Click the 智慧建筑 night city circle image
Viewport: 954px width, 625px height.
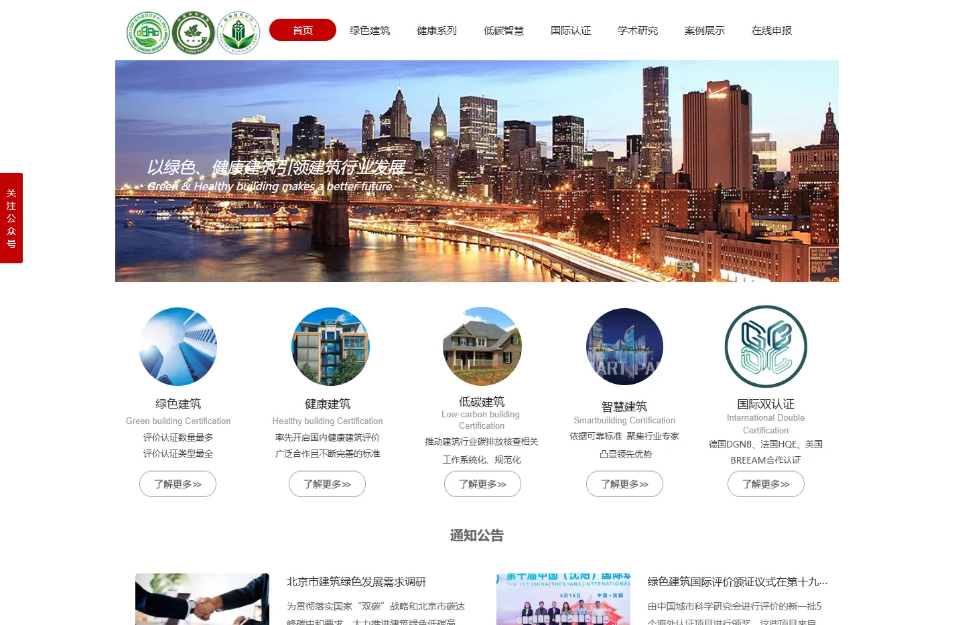(624, 346)
